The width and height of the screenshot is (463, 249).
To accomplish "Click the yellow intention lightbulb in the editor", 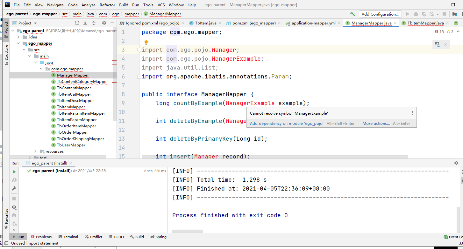I will 146,42.
